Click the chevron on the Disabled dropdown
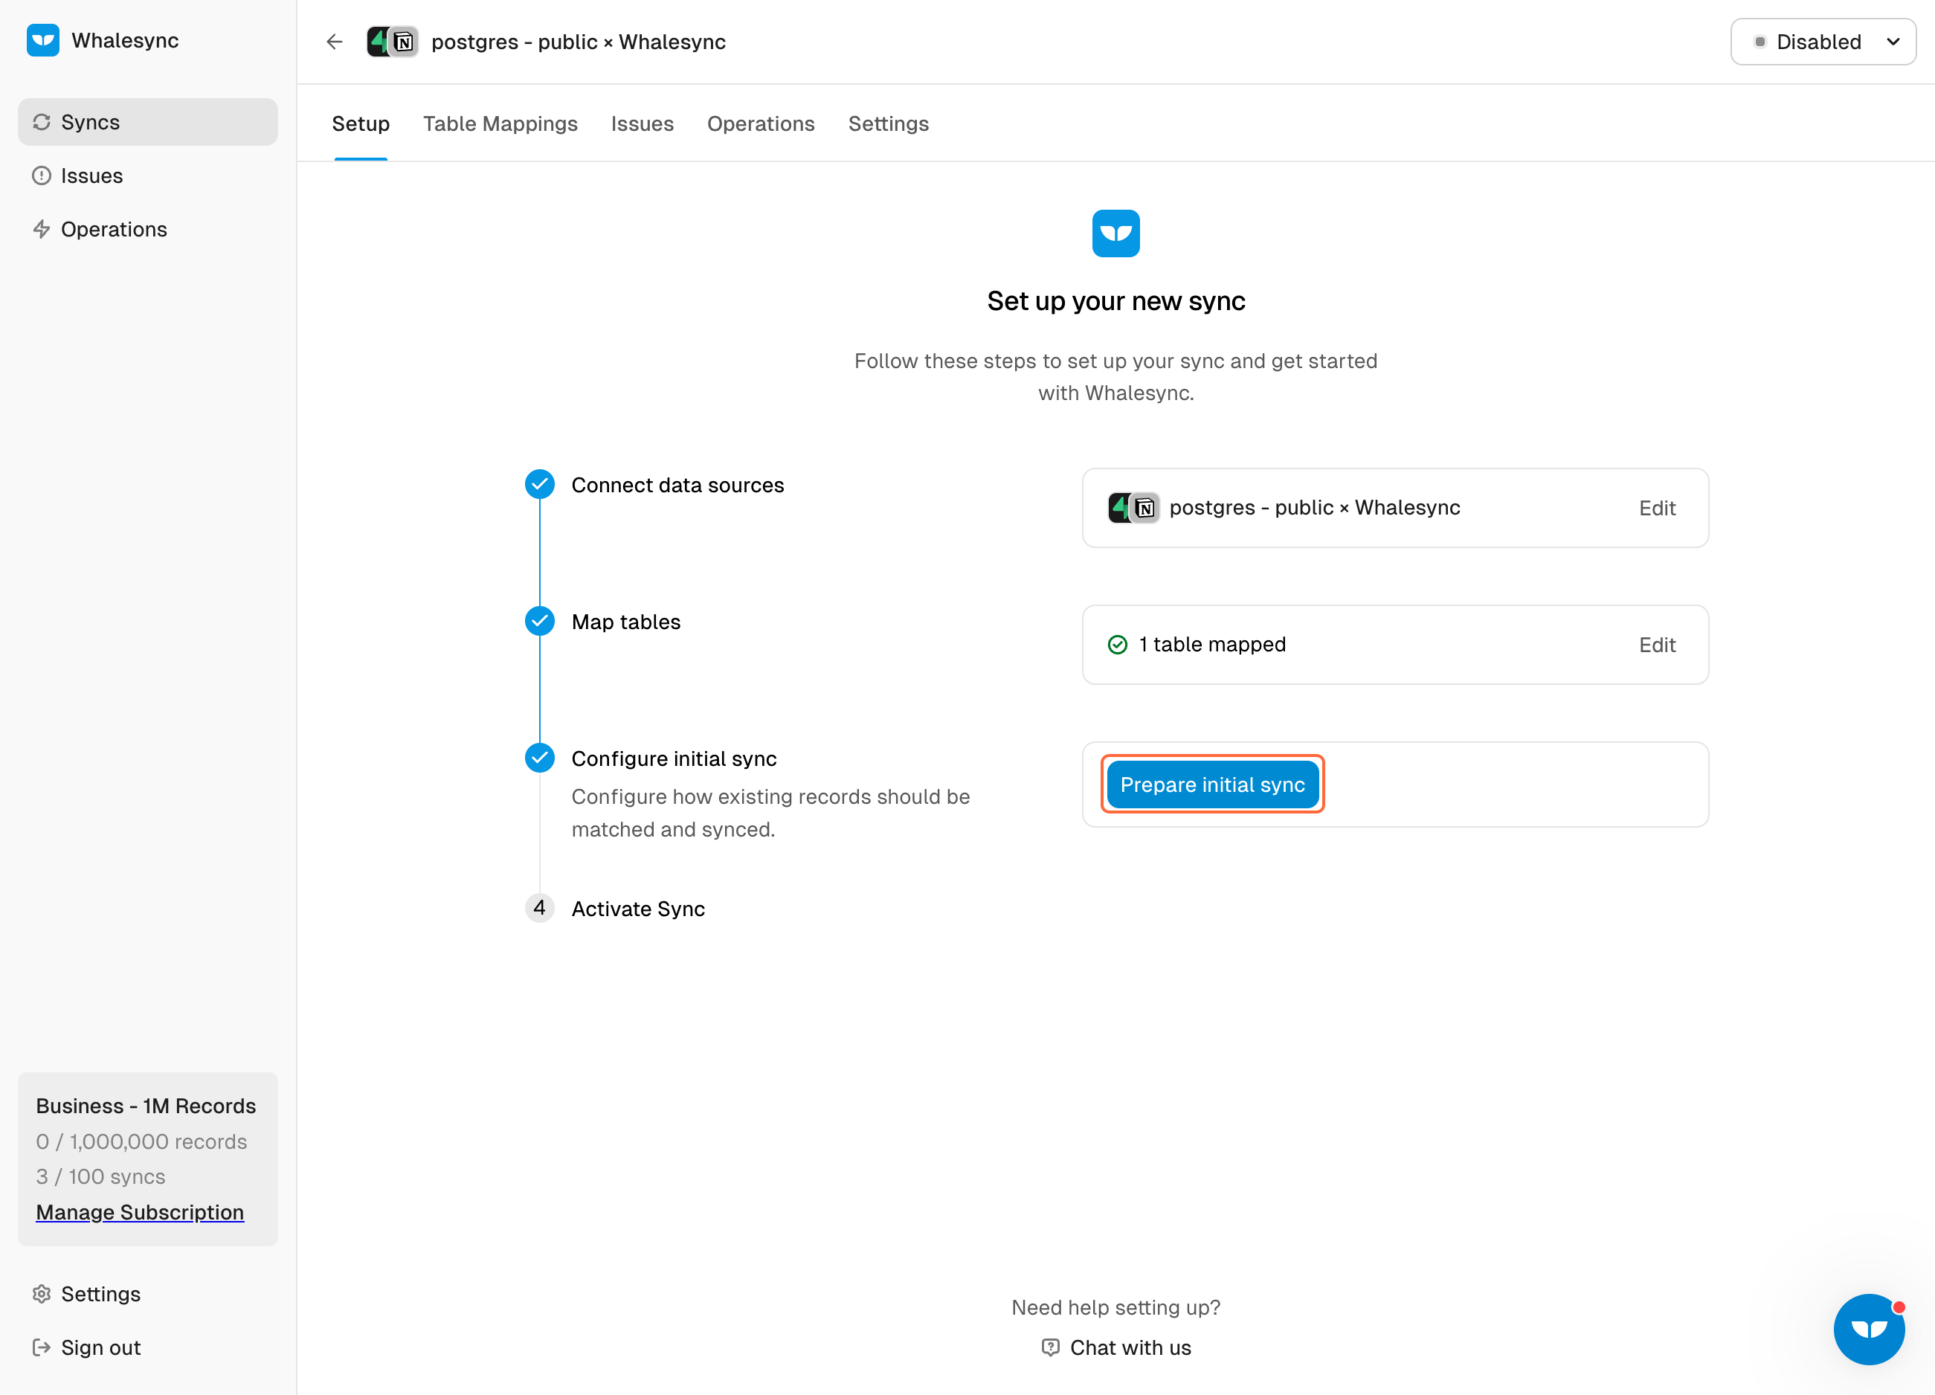 [x=1893, y=42]
